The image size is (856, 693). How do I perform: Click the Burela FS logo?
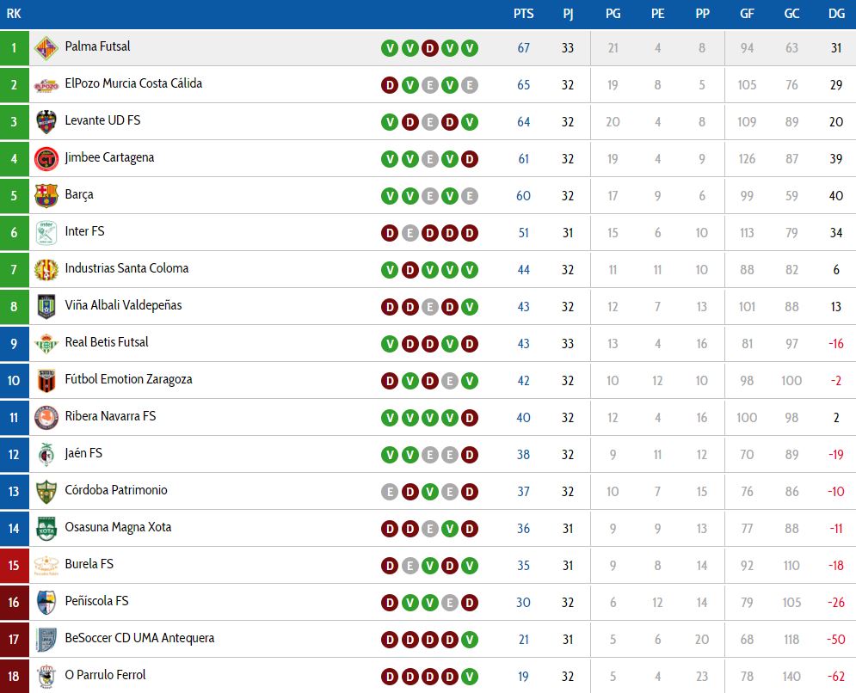(46, 566)
